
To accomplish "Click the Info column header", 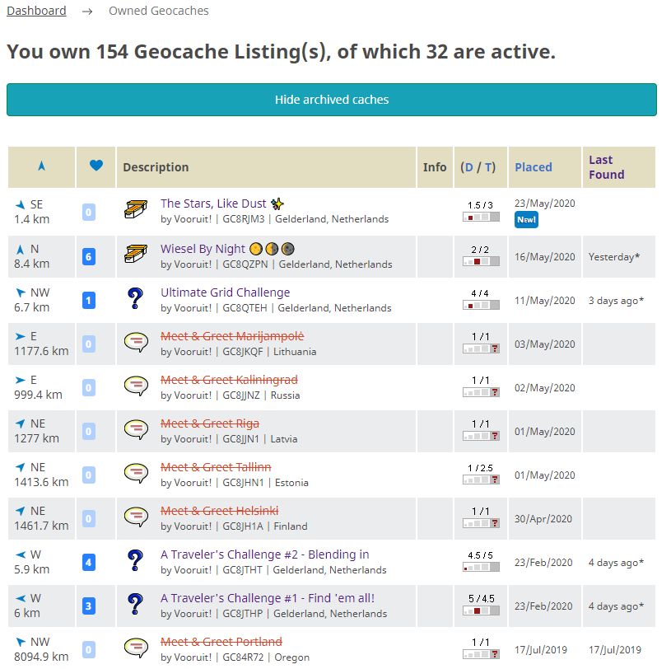I will click(x=435, y=167).
